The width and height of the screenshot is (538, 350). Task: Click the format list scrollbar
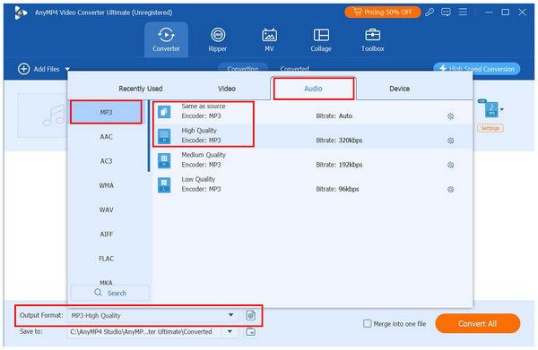pos(149,136)
